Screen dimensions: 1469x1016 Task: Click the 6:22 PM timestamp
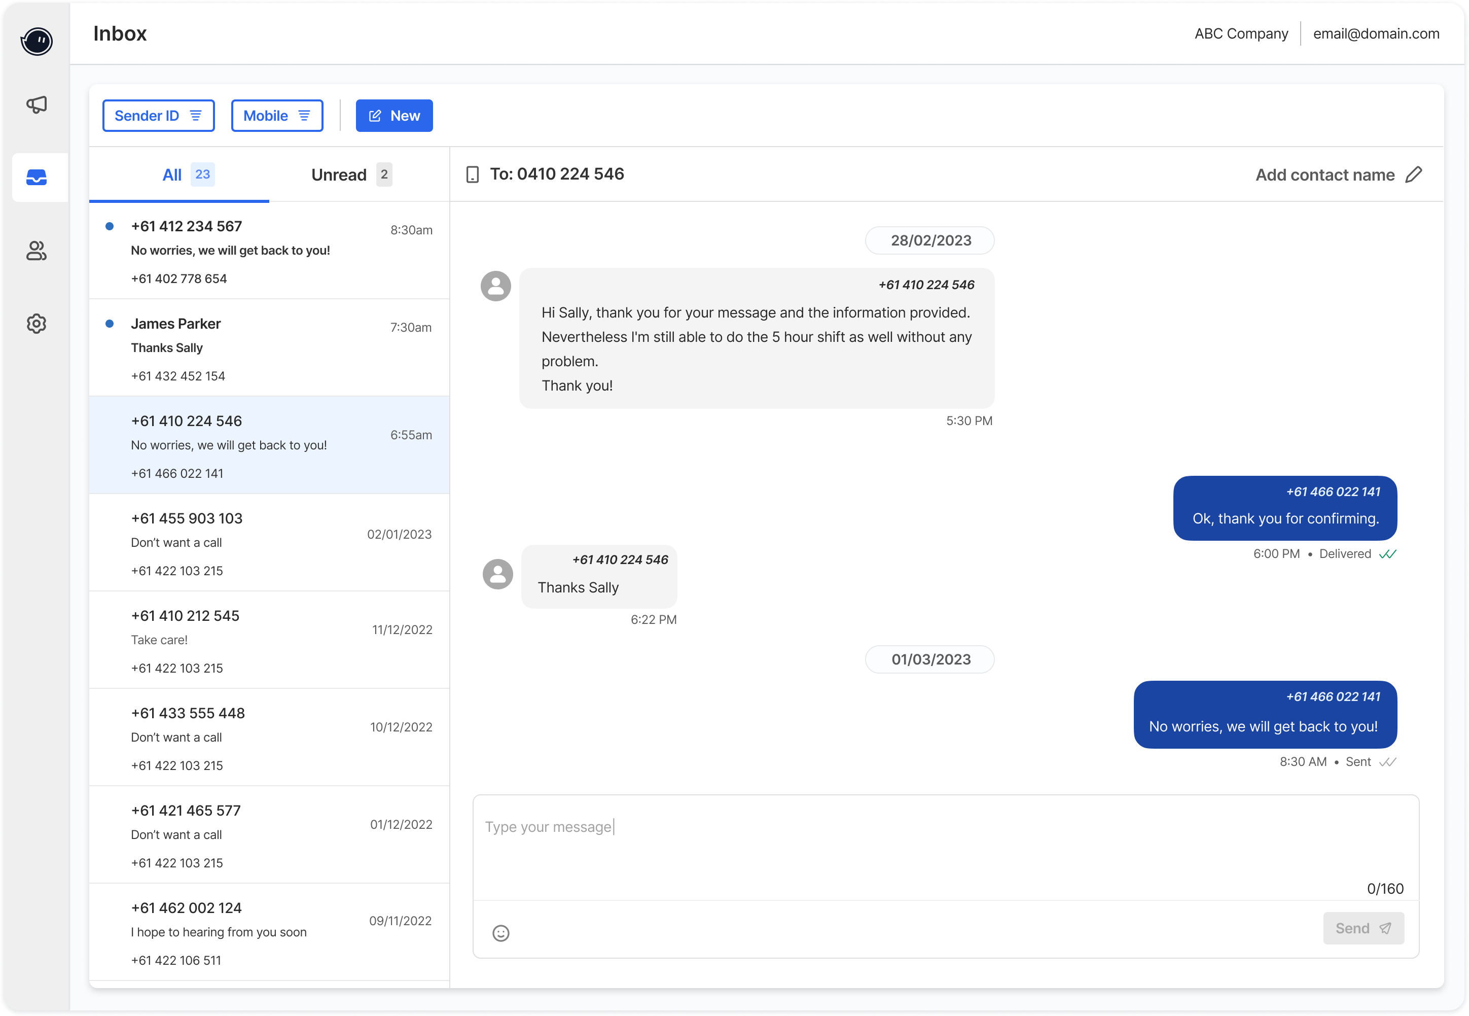[x=654, y=619]
